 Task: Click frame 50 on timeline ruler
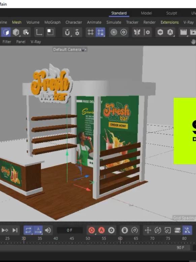(88, 238)
